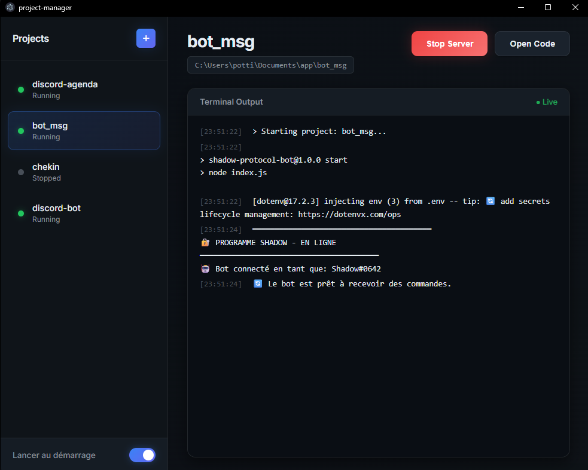The width and height of the screenshot is (588, 470).
Task: Click the status dot next to bot_msg
Action: (x=20, y=130)
